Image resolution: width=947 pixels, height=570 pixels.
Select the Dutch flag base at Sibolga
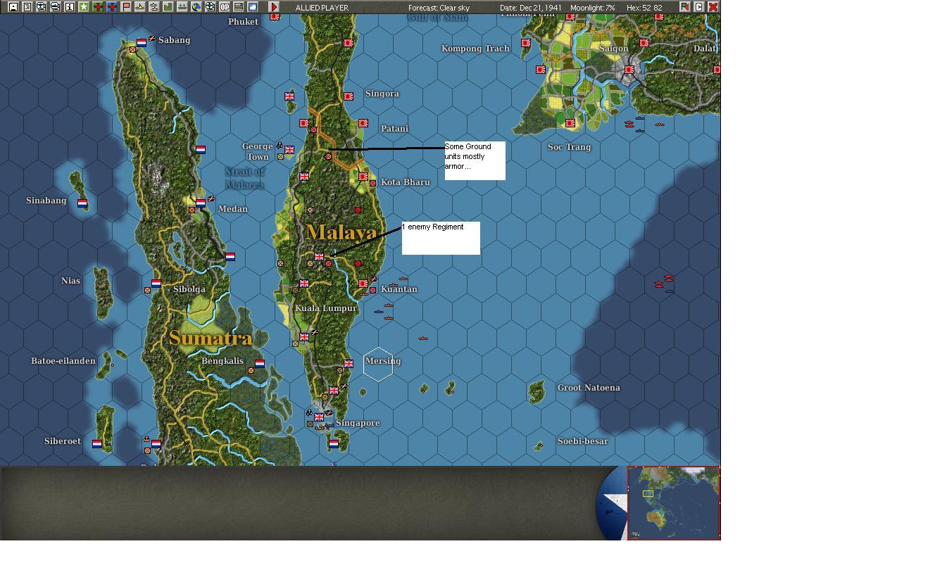tap(156, 284)
